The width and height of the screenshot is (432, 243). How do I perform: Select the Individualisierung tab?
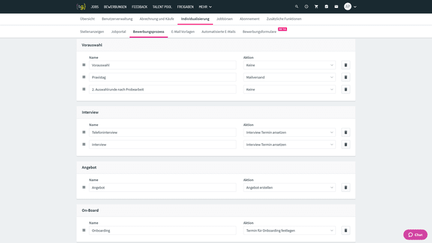click(x=195, y=19)
